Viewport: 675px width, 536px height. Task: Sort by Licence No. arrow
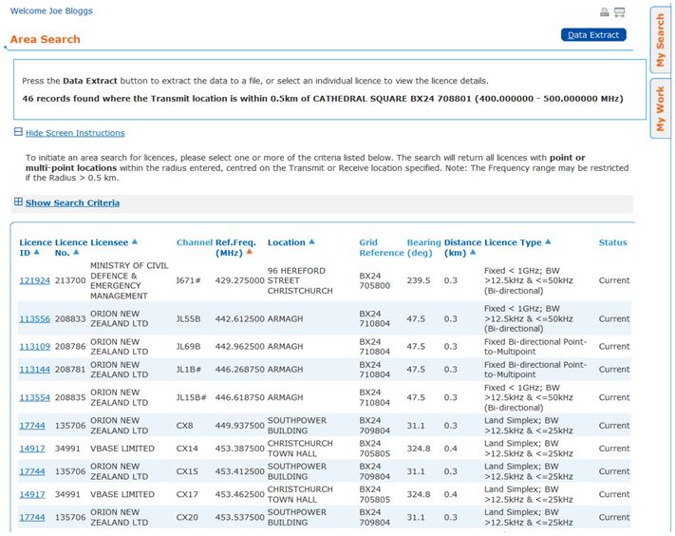click(76, 252)
